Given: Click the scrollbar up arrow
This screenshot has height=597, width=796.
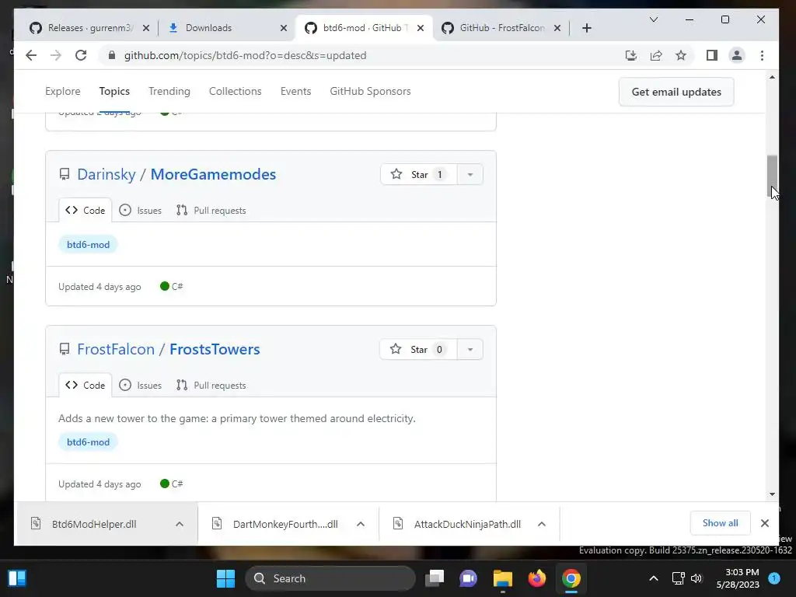Looking at the screenshot, I should click(x=772, y=78).
